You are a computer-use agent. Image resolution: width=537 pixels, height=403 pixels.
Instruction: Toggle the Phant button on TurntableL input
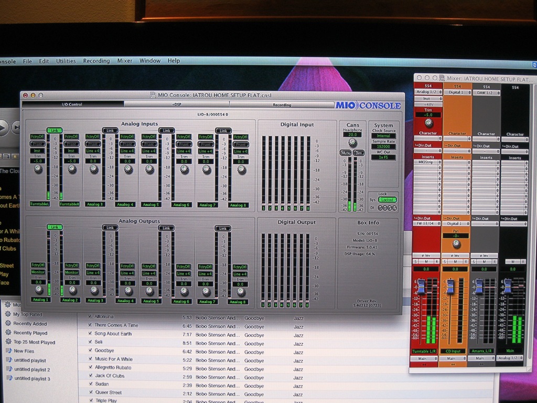(x=38, y=144)
